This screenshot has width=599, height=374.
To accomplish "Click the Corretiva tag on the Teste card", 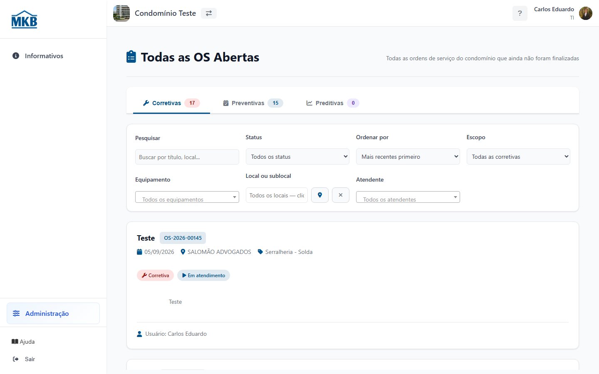I will pyautogui.click(x=155, y=276).
